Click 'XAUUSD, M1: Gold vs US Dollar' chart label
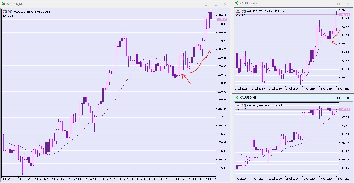This screenshot has width=354, height=183. click(33, 12)
